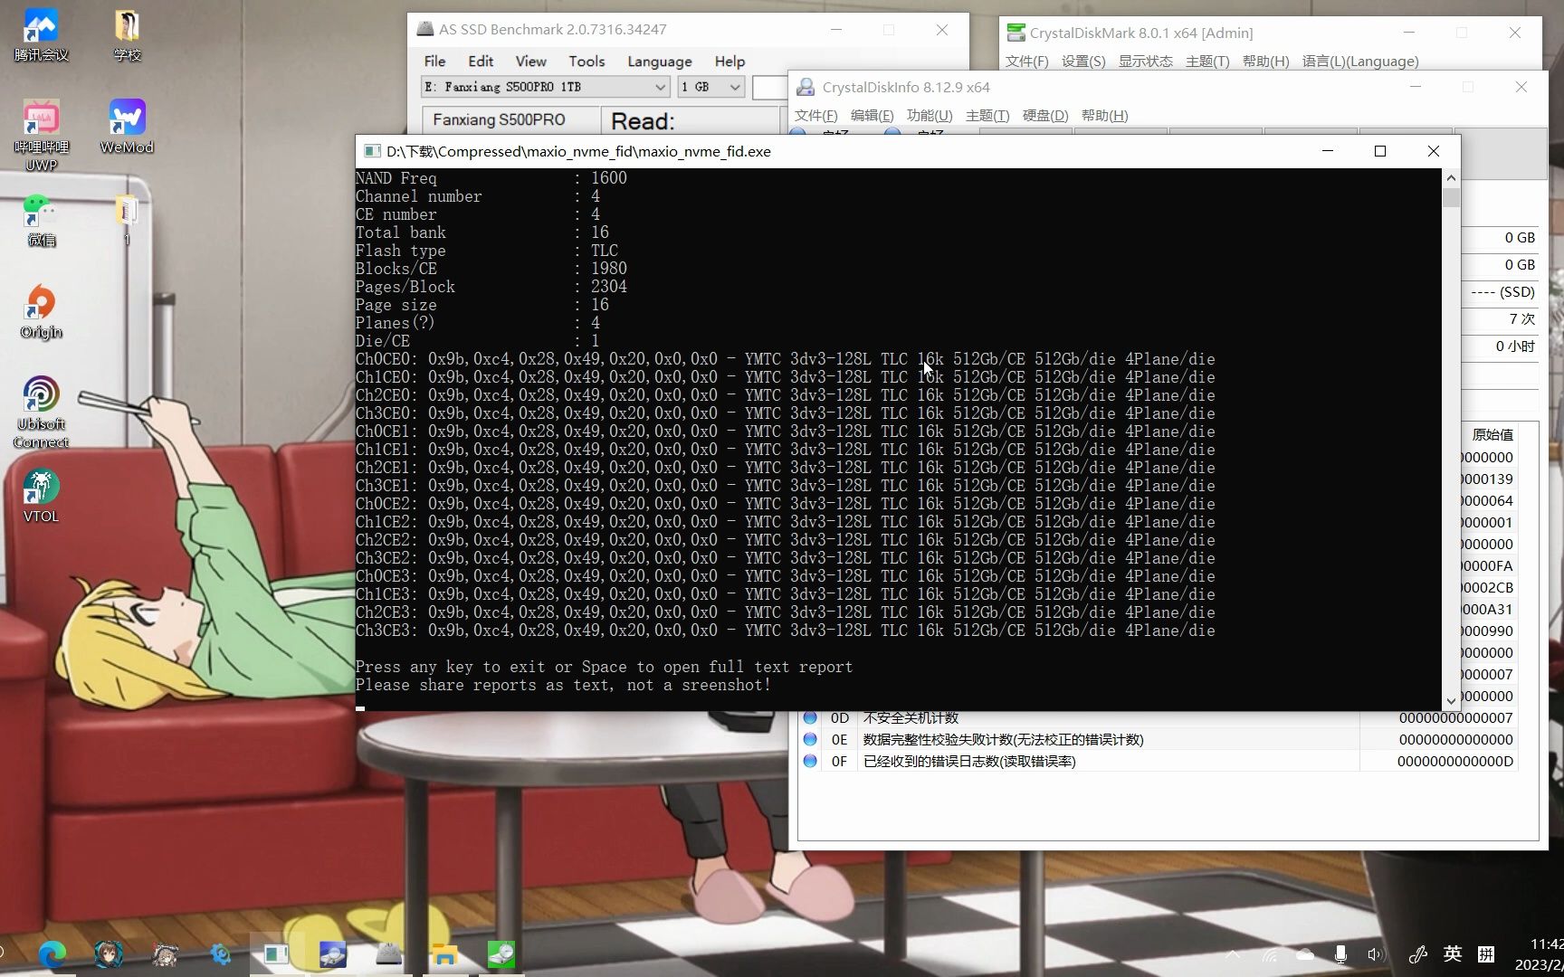Open File menu in AS SSD Benchmark
Screen dimensions: 1564x977
(x=434, y=62)
